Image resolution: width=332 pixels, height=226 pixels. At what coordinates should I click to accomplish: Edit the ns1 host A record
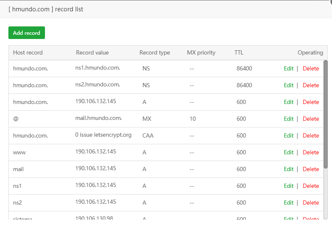289,186
